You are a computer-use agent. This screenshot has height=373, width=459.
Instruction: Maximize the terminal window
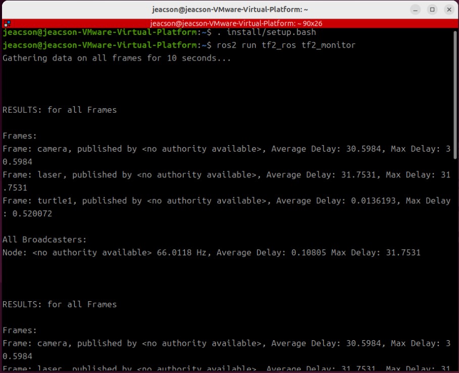pyautogui.click(x=432, y=10)
